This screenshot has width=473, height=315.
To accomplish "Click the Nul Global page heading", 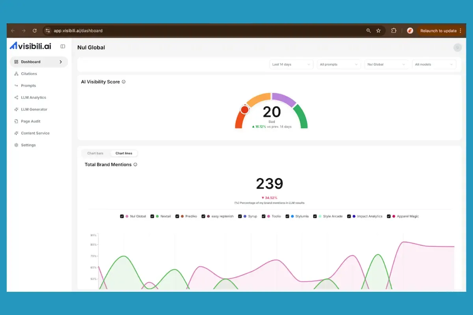I will tap(91, 48).
